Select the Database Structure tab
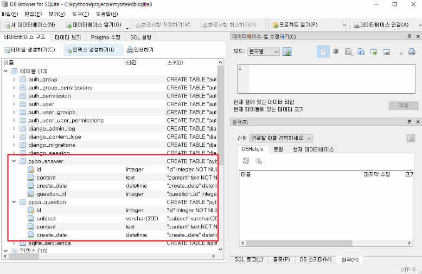The image size is (422, 274). pos(24,37)
